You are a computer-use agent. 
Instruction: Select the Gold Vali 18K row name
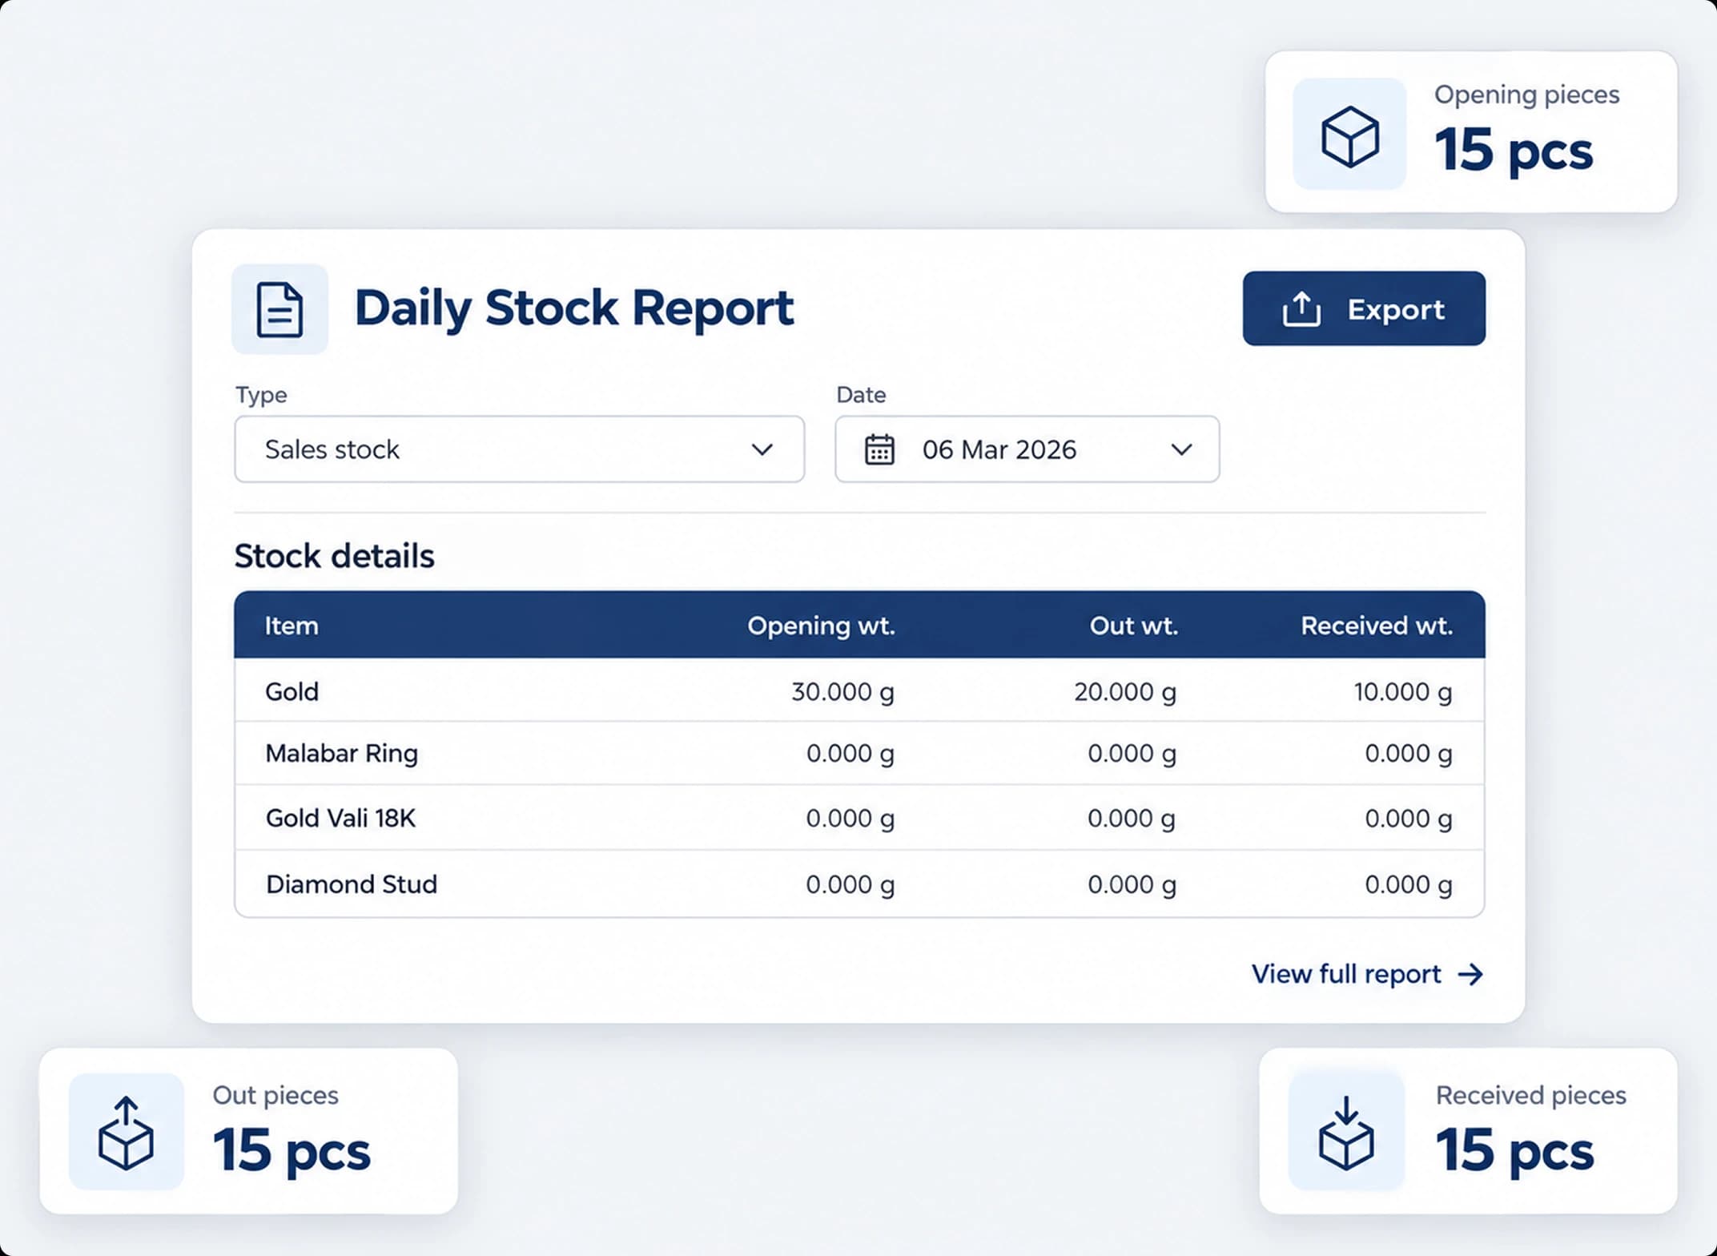pos(340,818)
